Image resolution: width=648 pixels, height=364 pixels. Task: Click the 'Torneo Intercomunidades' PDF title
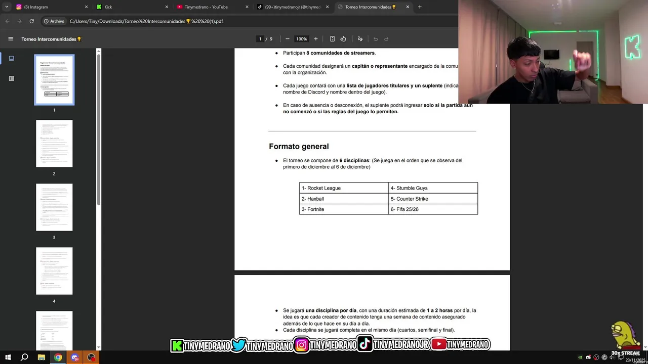click(x=51, y=39)
